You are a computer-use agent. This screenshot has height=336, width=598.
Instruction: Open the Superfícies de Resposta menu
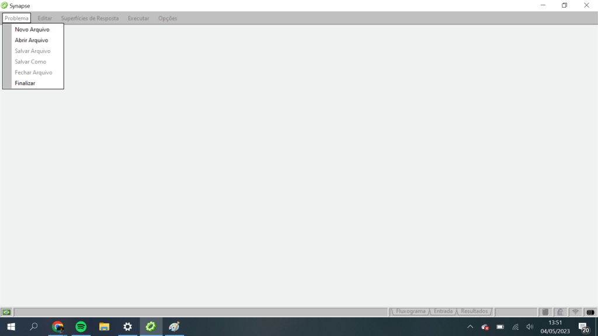point(89,18)
